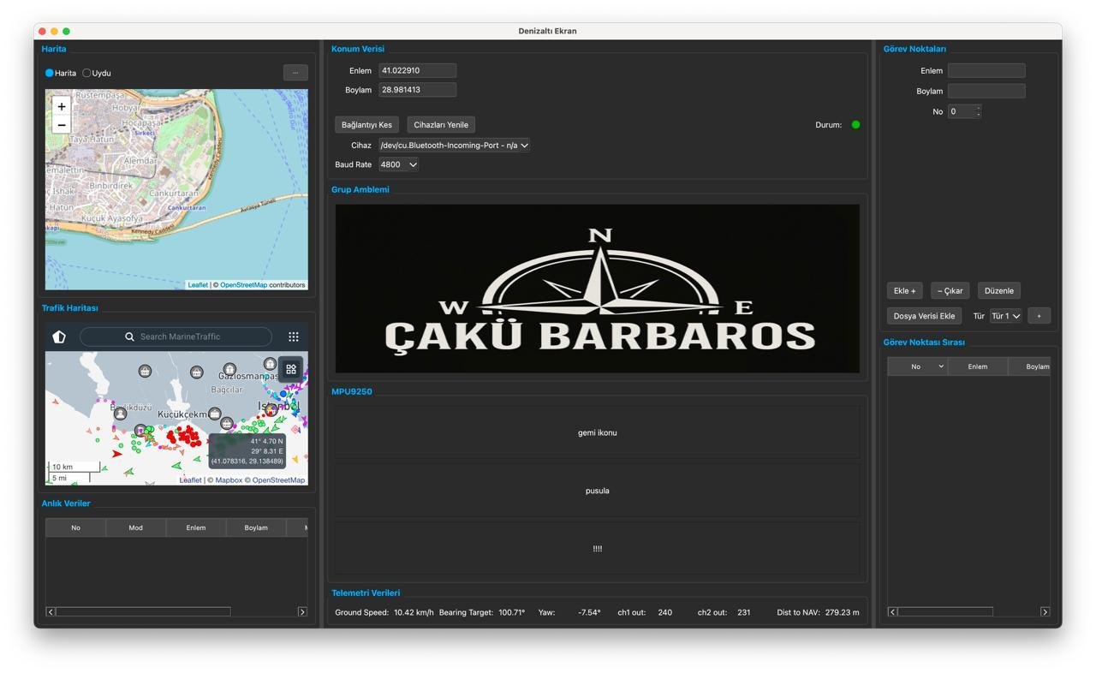Screen dimensions: 1096x673
Task: Open the Baud Rate dropdown
Action: (x=399, y=164)
